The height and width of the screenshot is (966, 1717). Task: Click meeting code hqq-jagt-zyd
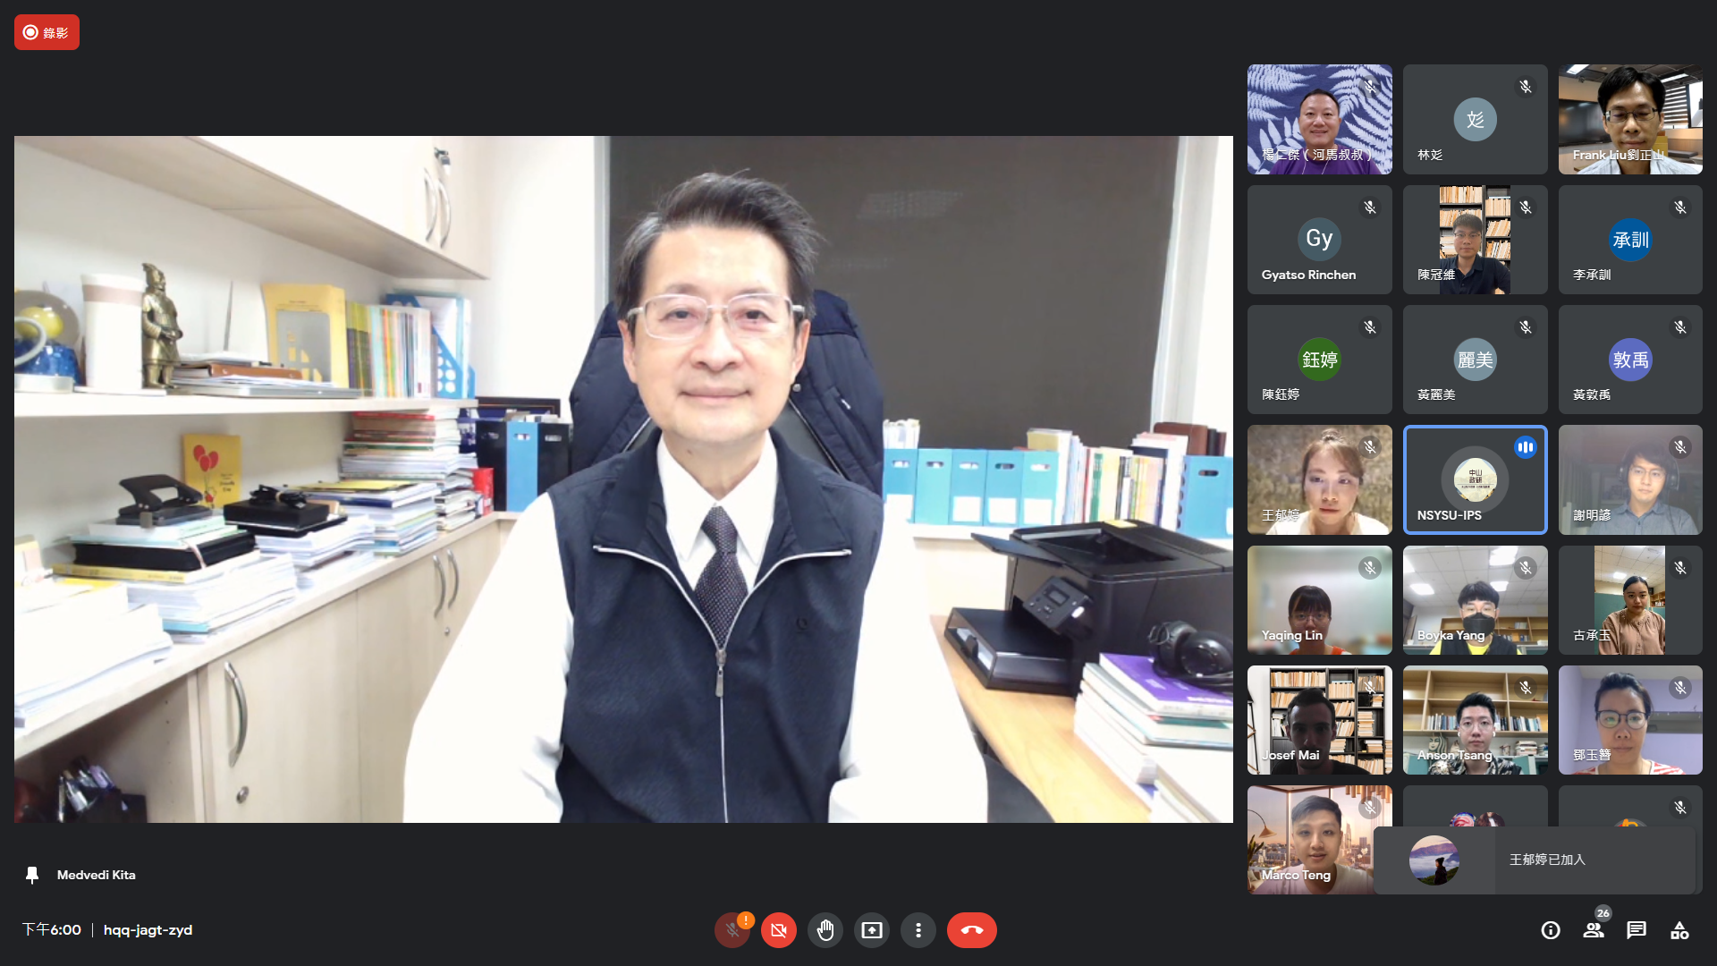148,930
